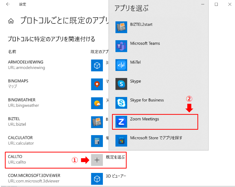Click 'マップ' under BINGMAPS
The height and width of the screenshot is (187, 235).
pos(13,86)
